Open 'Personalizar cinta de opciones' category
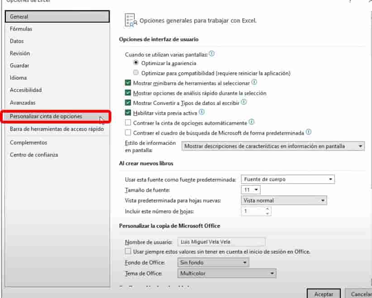The width and height of the screenshot is (372, 298). point(46,117)
